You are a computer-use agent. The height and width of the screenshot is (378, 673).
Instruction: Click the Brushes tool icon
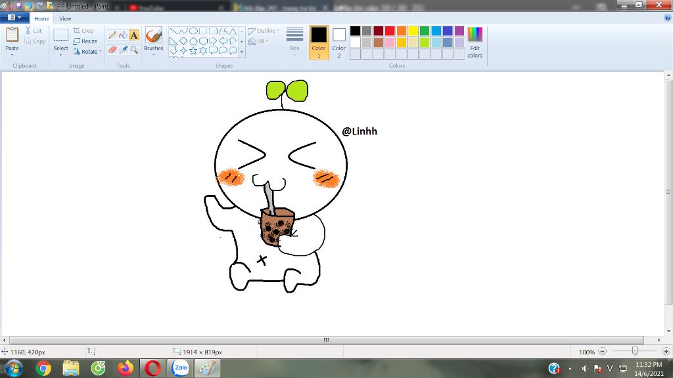click(x=154, y=35)
